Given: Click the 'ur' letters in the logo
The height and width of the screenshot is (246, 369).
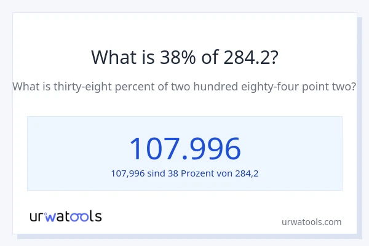Looking at the screenshot, I should click(x=36, y=216).
